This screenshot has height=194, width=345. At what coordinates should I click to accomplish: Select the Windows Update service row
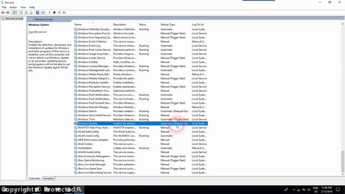141,123
